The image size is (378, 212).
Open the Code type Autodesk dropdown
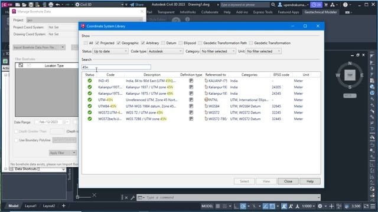coord(165,51)
